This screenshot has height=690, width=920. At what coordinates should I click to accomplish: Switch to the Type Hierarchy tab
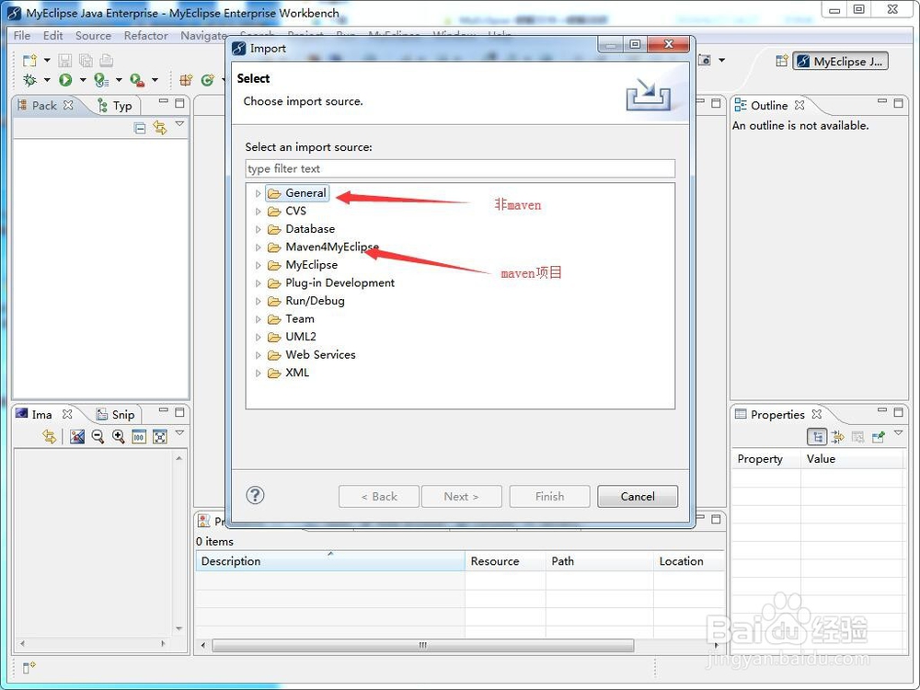(116, 106)
